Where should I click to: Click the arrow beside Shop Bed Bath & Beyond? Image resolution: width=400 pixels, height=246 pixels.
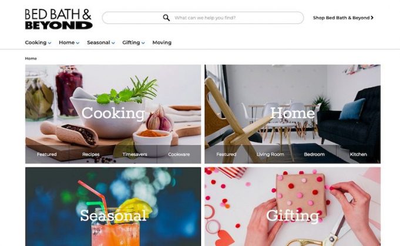372,18
